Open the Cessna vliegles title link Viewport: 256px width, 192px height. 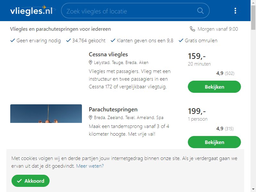[108, 54]
